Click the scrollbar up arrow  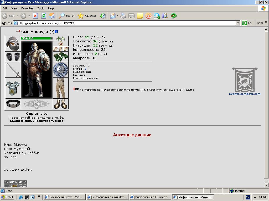click(x=266, y=29)
